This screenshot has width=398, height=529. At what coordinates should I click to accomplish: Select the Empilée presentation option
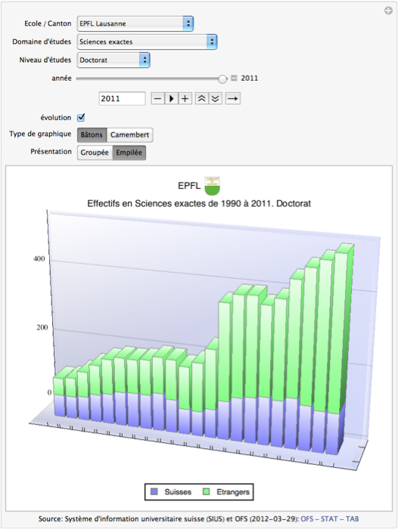129,153
